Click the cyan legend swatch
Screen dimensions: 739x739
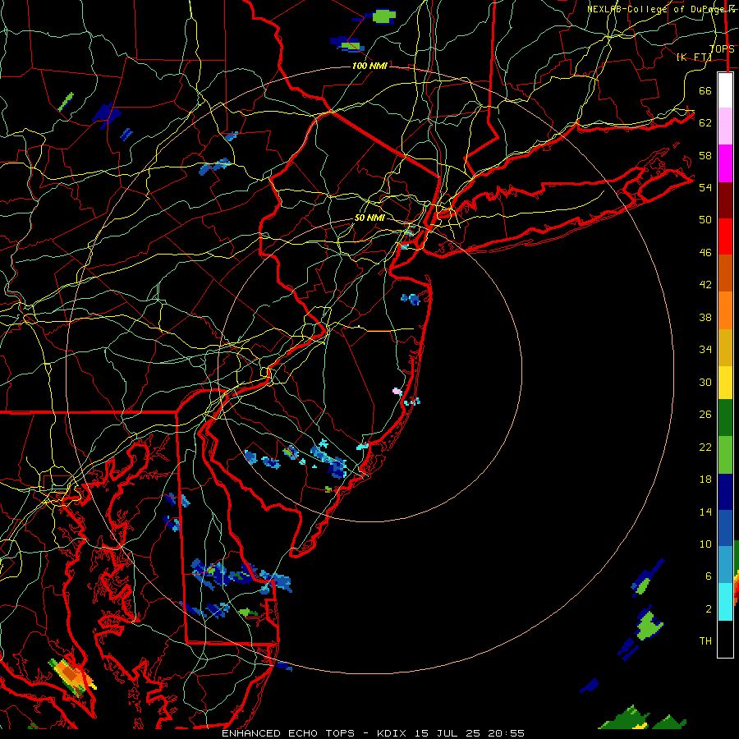tap(725, 602)
